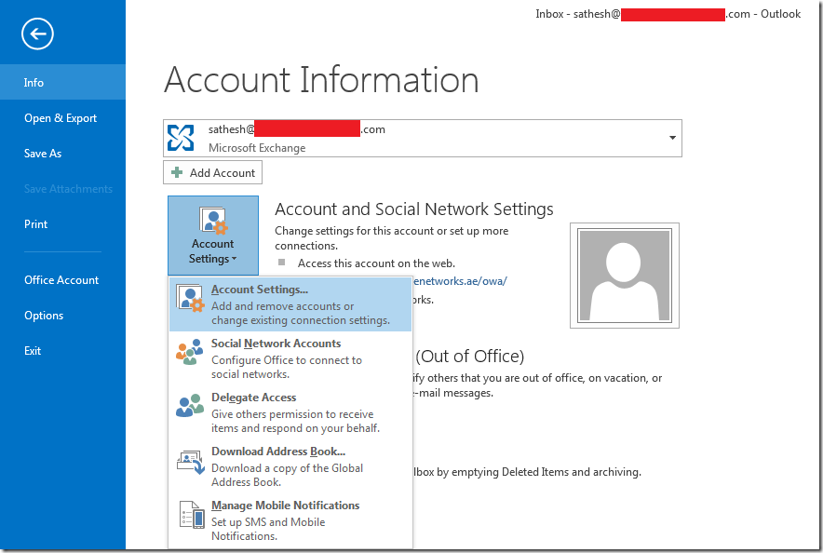Click the back arrow circle icon
Screen dimensions: 823x553
tap(37, 34)
